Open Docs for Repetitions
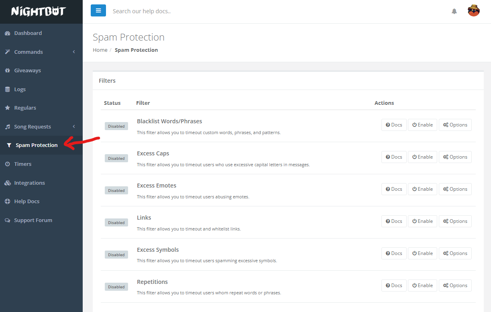This screenshot has height=312, width=491. [394, 285]
